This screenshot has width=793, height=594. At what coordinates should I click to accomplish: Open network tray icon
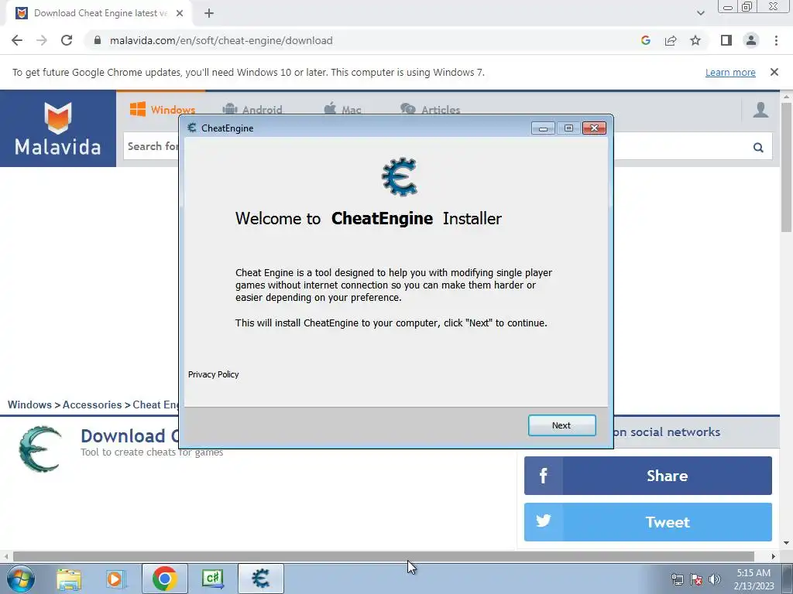[677, 579]
